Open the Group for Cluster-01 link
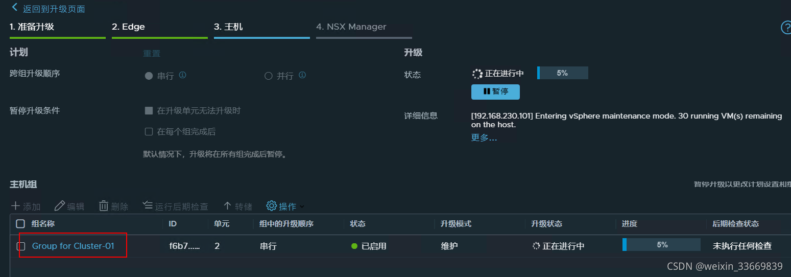Screen dimensions: 791x277 [x=73, y=246]
